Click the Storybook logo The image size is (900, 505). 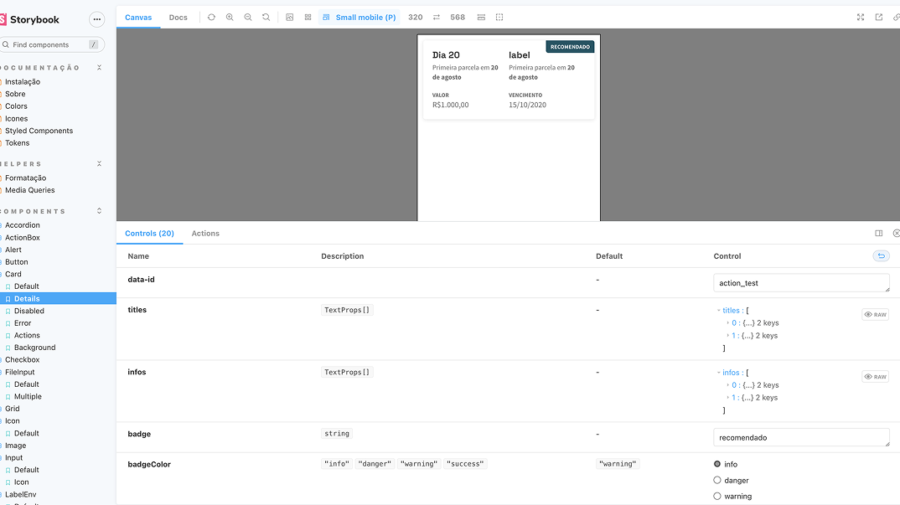point(30,19)
